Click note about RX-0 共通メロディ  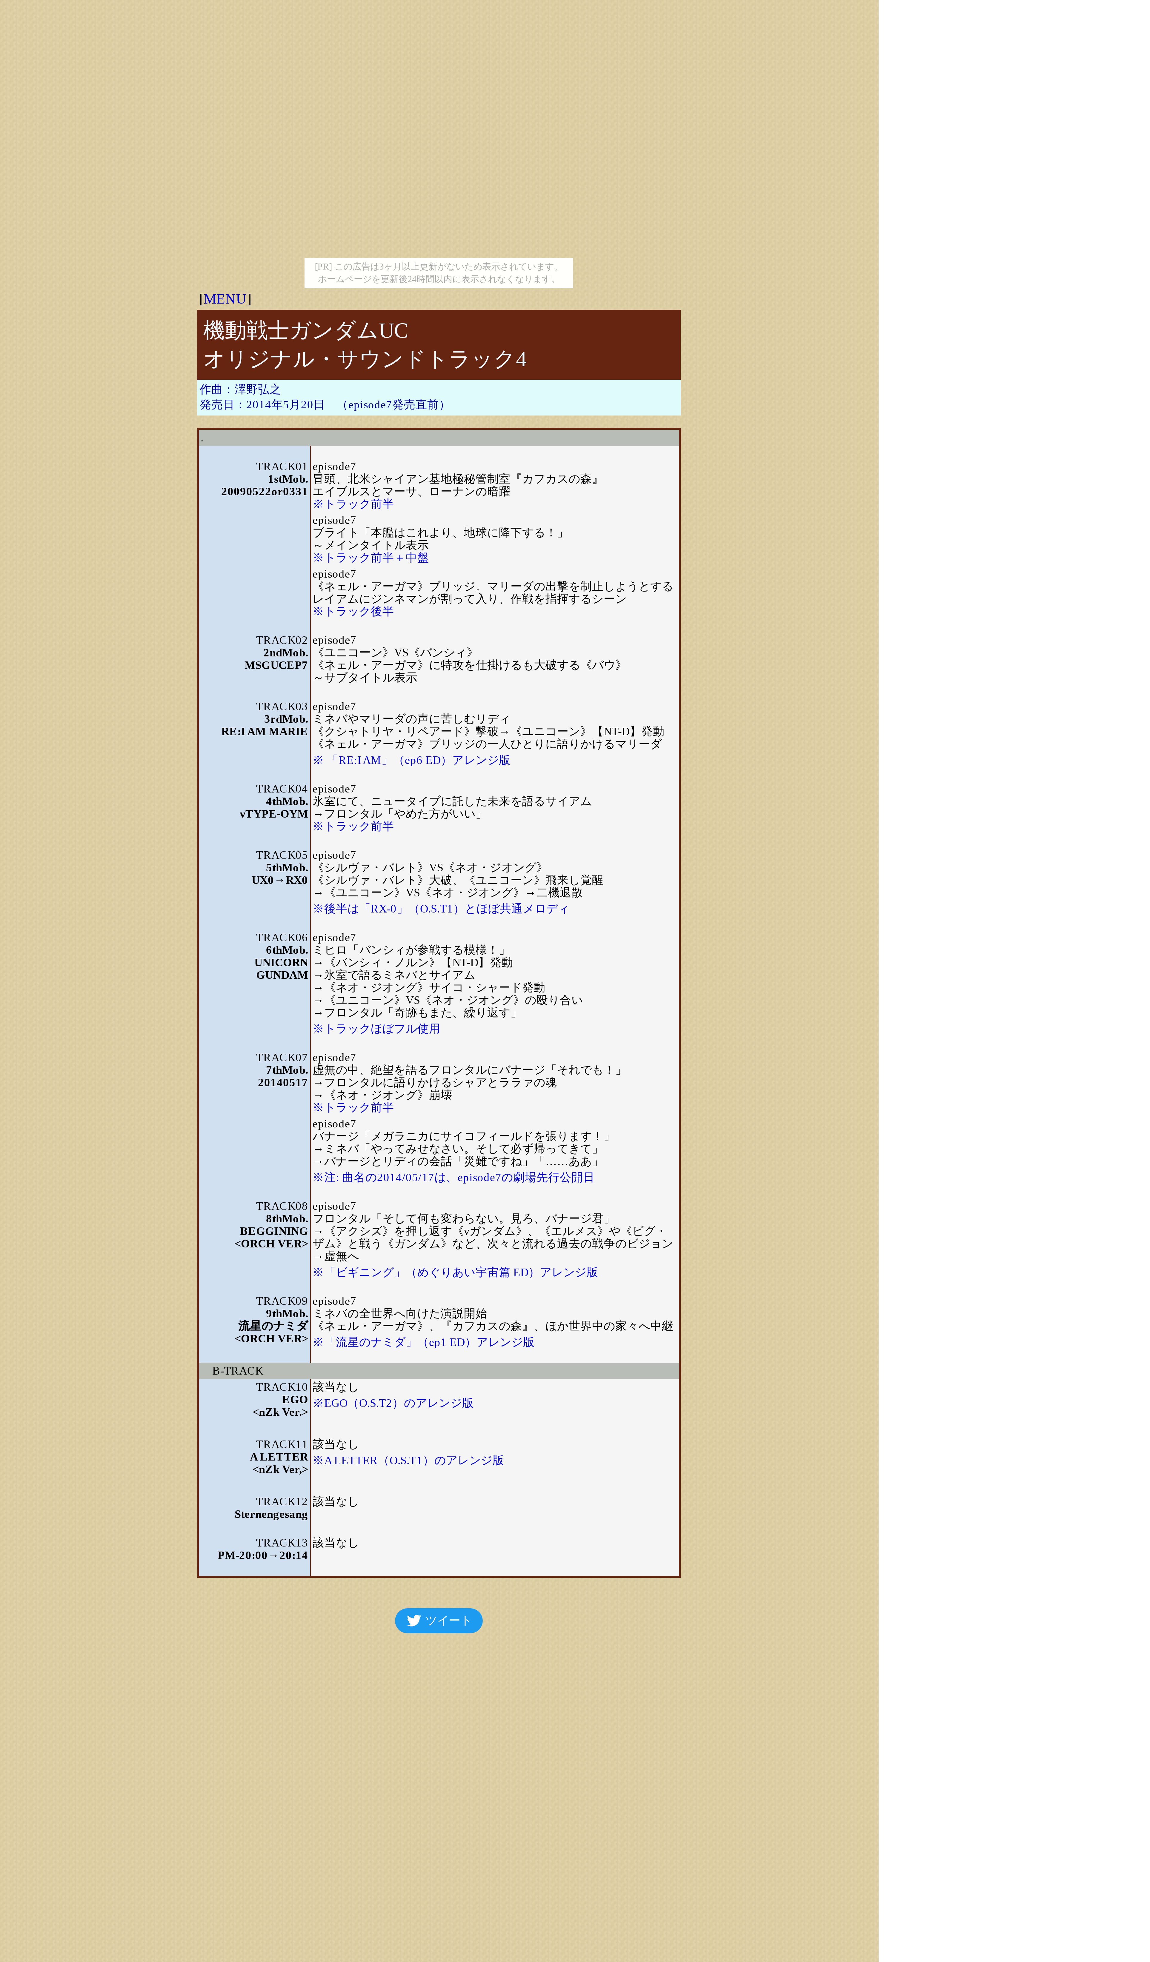click(441, 910)
